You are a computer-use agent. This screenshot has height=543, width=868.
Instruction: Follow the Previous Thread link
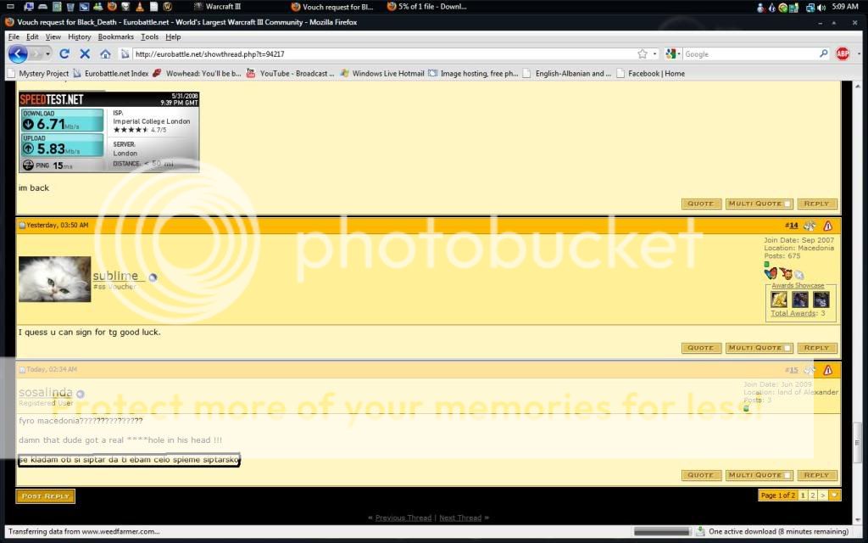click(x=402, y=518)
